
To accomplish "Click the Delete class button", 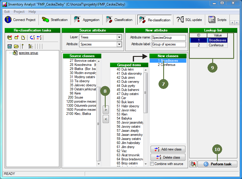I will (x=168, y=157).
